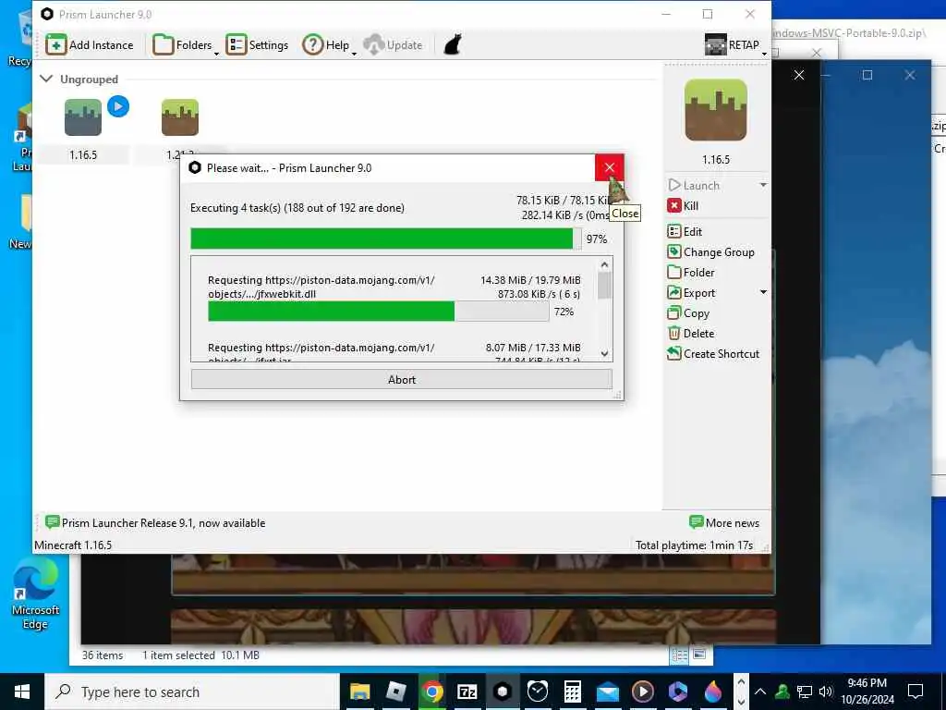Open the RETAP account dropdown

[x=734, y=44]
